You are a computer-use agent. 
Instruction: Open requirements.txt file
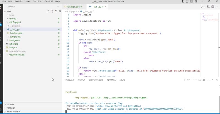(32, 55)
